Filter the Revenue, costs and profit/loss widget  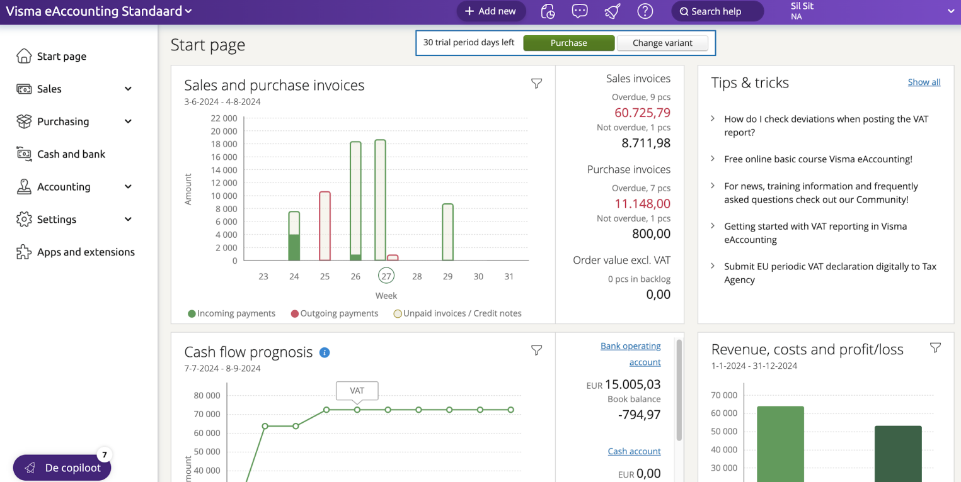click(x=935, y=348)
